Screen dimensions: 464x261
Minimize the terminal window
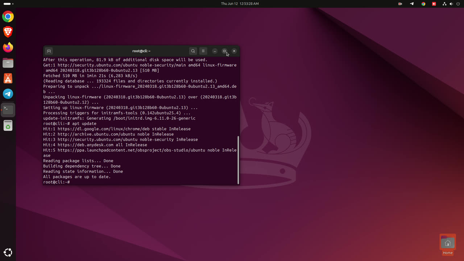215,51
